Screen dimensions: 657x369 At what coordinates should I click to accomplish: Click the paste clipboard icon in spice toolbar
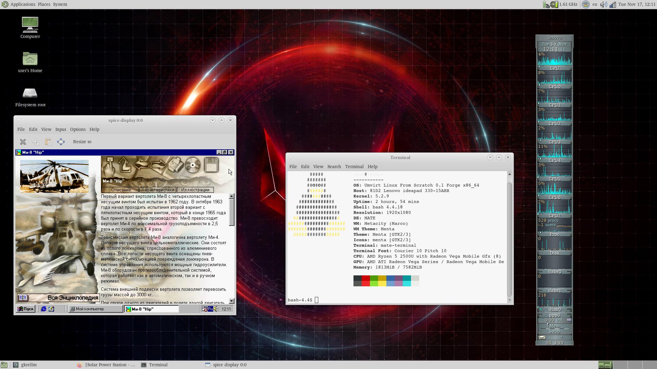coord(48,142)
